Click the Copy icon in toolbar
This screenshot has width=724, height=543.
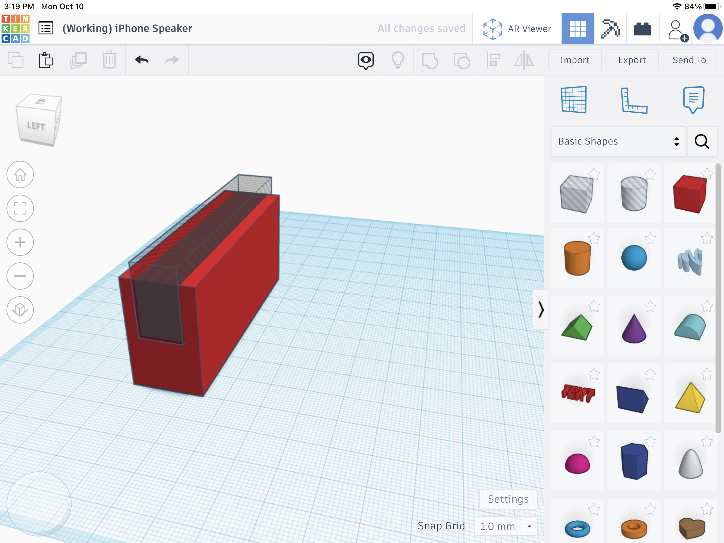click(15, 60)
